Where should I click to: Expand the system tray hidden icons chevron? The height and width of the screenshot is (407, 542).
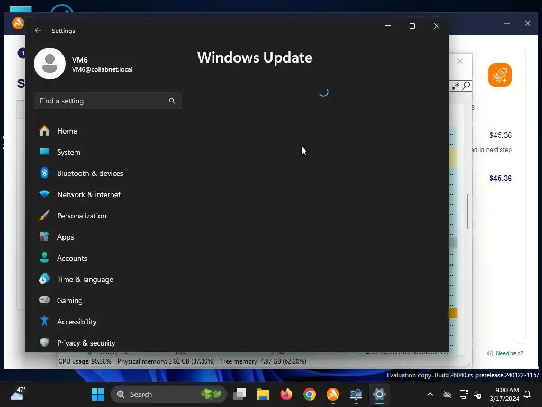coord(430,394)
